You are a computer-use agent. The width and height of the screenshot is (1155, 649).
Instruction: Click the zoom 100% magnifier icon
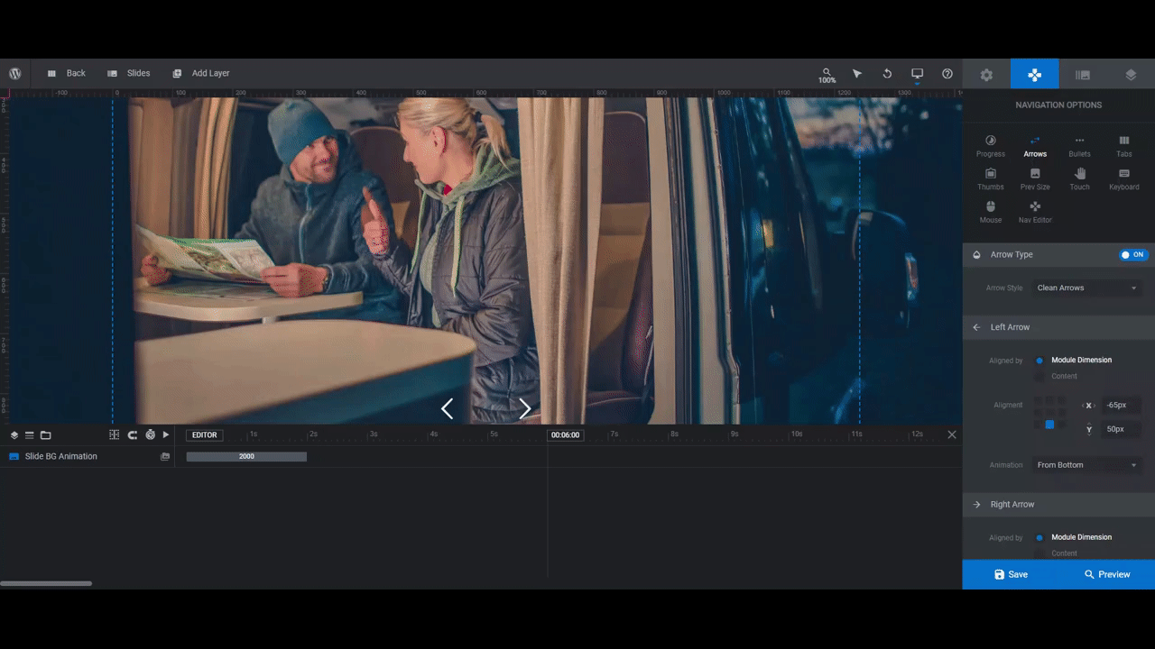pos(827,75)
